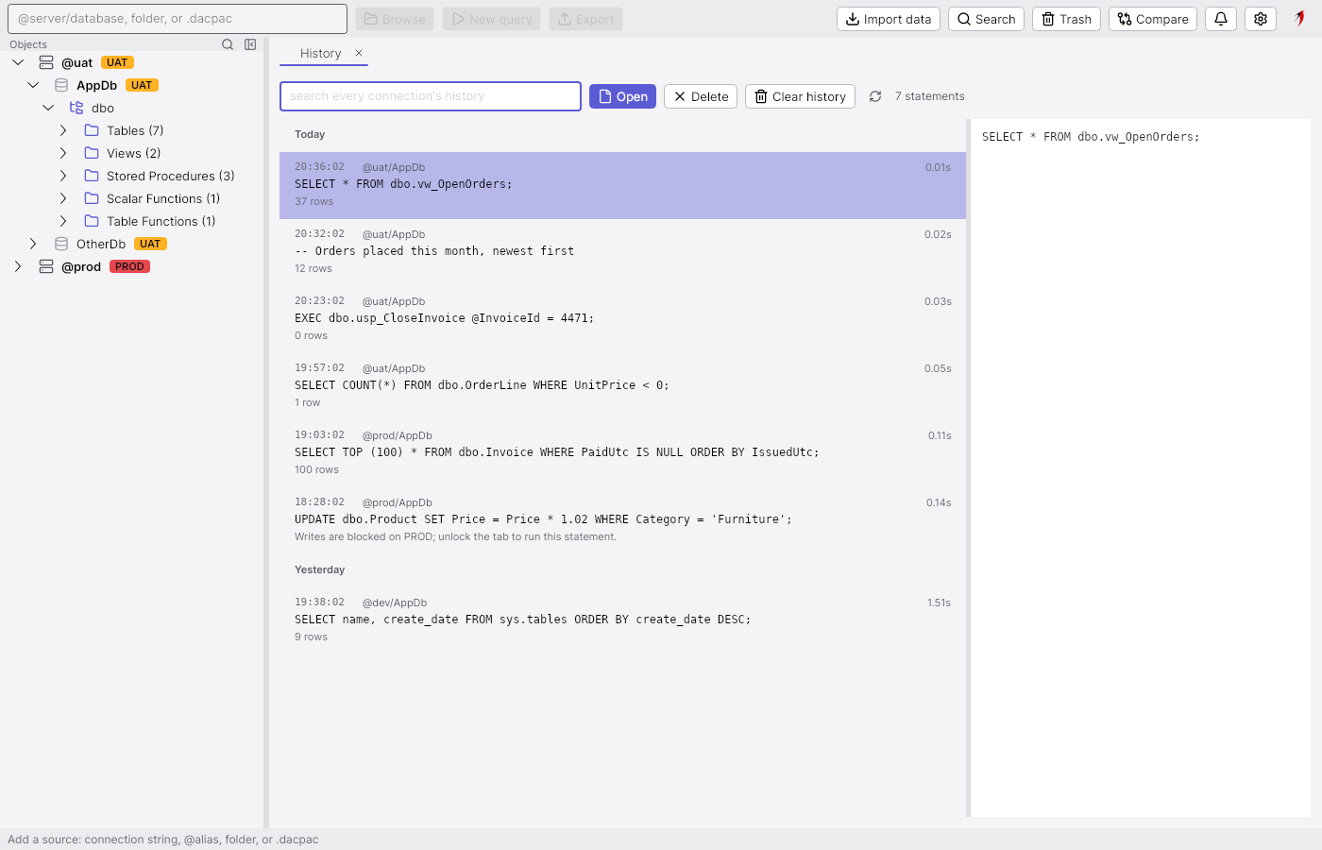Click the Compare button
The image size is (1322, 850).
[x=1153, y=19]
